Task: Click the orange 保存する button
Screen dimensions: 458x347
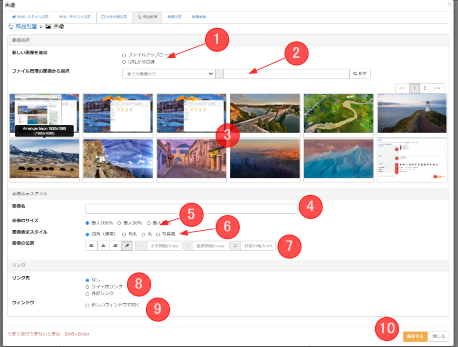Action: point(415,337)
